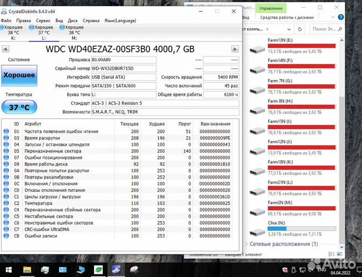Expand the Explorer ribbon chevron
The image size is (362, 277).
click(333, 17)
